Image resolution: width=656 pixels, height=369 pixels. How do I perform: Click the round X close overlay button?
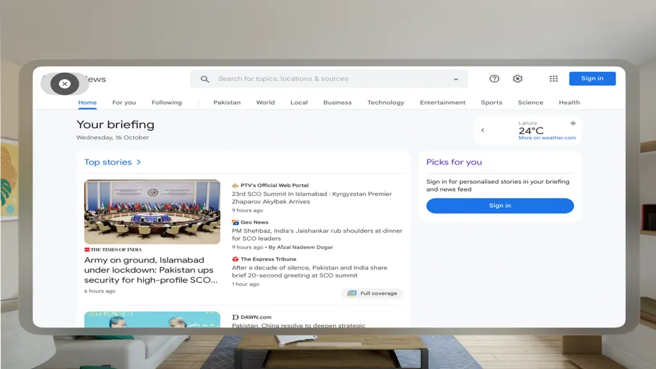[x=65, y=84]
